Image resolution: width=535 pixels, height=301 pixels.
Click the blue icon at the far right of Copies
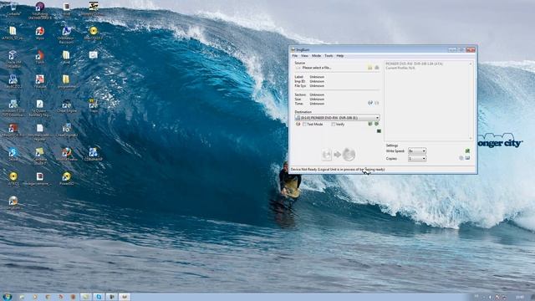click(x=467, y=158)
